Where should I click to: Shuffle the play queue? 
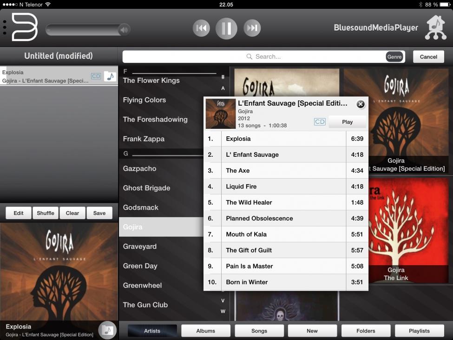[46, 213]
